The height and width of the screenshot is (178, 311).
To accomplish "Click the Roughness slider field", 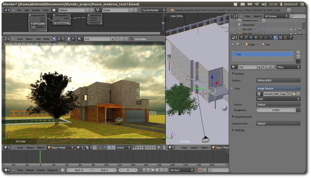I will coord(276,110).
